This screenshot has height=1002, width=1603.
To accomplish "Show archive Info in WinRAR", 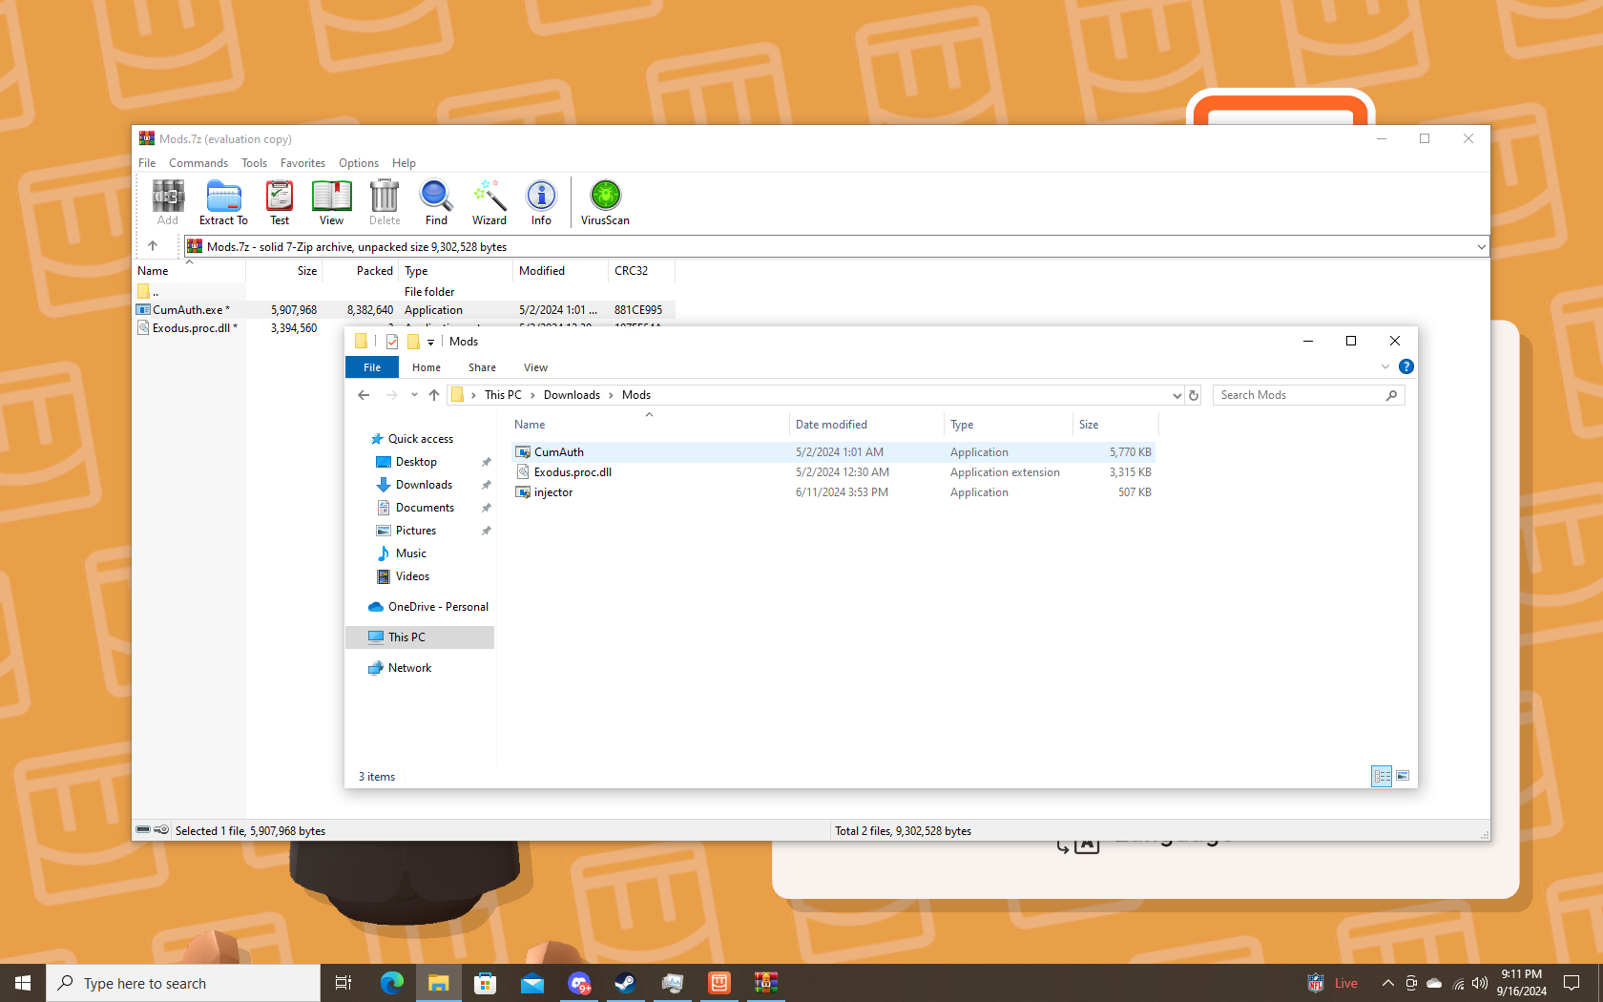I will point(541,202).
